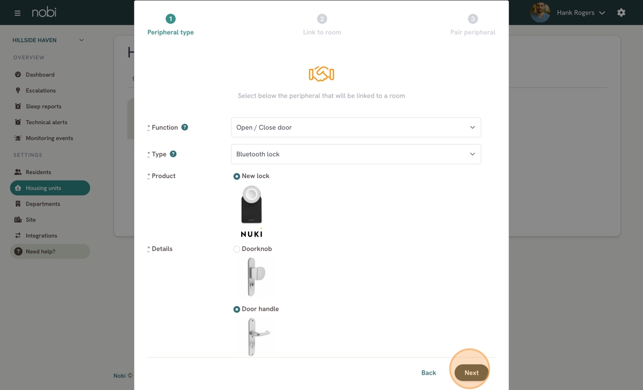
Task: Select the Doorknob radio option
Action: pos(237,249)
